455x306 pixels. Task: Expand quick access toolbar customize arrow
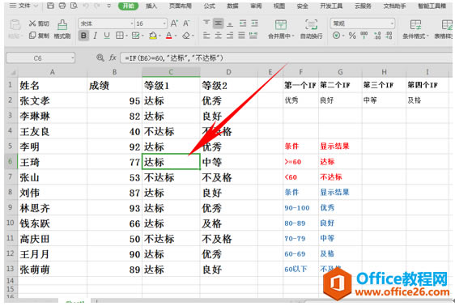(x=108, y=6)
